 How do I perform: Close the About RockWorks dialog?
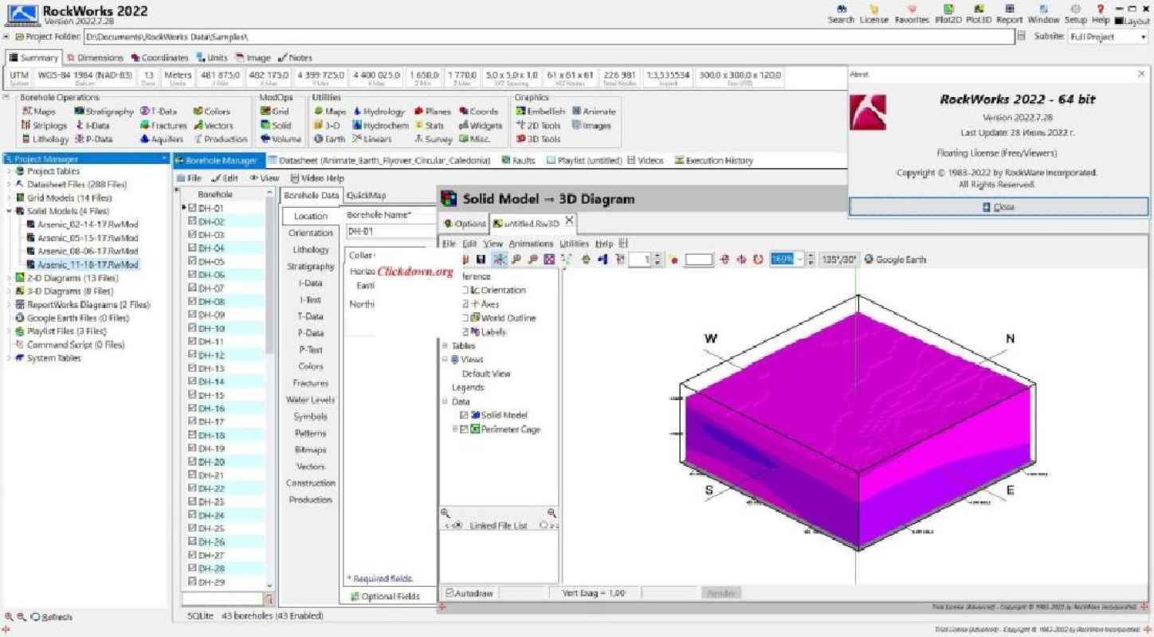(x=999, y=206)
